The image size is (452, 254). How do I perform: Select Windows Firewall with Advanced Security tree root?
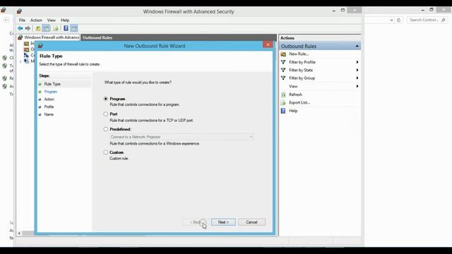coord(52,37)
